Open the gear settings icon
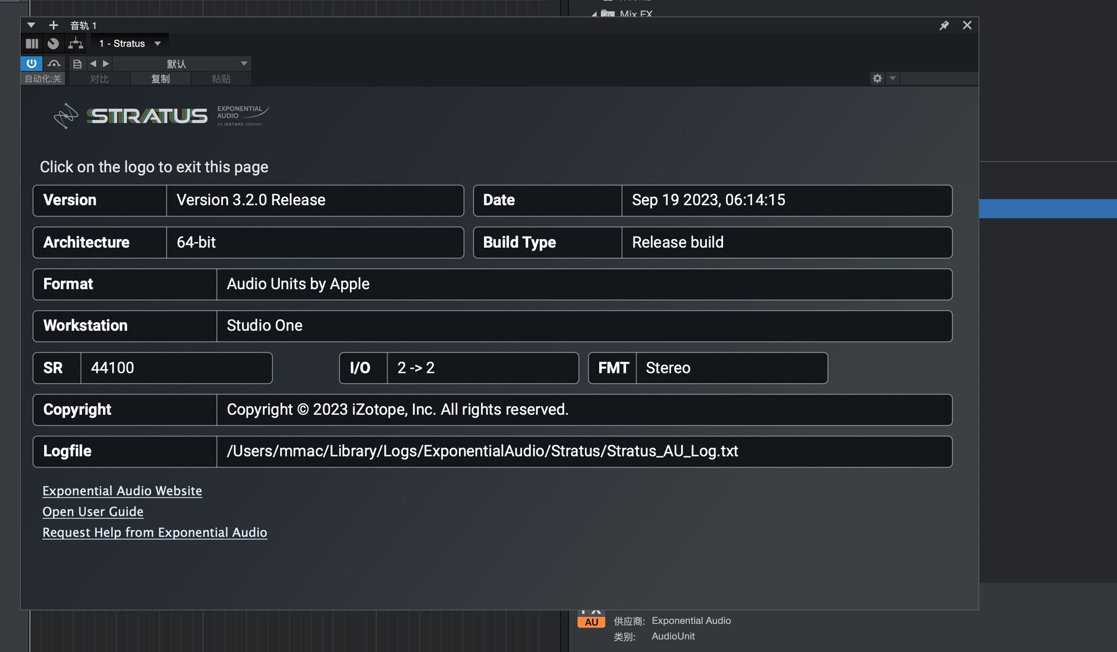Viewport: 1117px width, 652px height. [x=877, y=79]
